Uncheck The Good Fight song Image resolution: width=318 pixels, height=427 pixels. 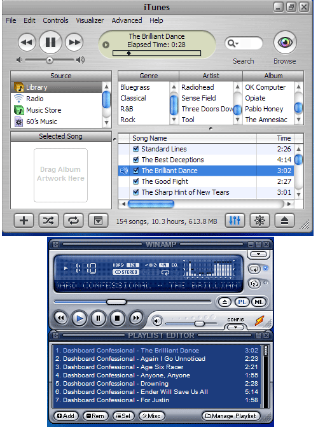tap(136, 181)
